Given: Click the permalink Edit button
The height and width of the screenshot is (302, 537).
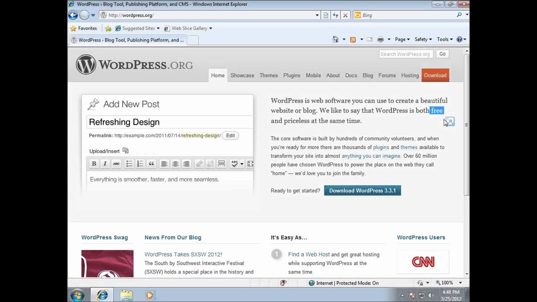Looking at the screenshot, I should (230, 135).
